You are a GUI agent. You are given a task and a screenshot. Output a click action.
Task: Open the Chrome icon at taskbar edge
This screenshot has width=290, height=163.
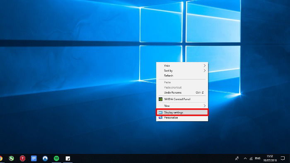click(x=1, y=158)
